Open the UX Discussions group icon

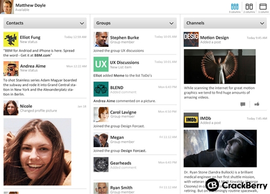tap(101, 64)
